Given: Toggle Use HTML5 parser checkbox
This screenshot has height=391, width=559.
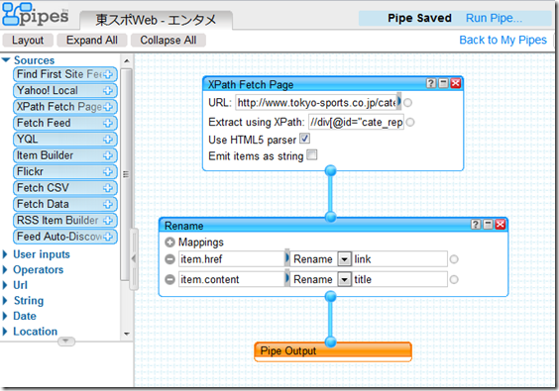Looking at the screenshot, I should (304, 139).
